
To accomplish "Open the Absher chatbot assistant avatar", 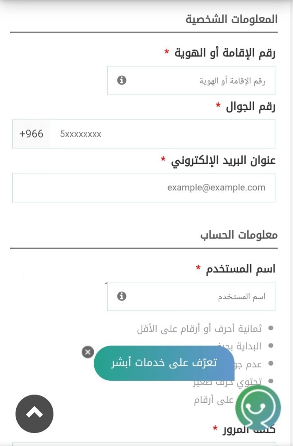I will (x=258, y=407).
